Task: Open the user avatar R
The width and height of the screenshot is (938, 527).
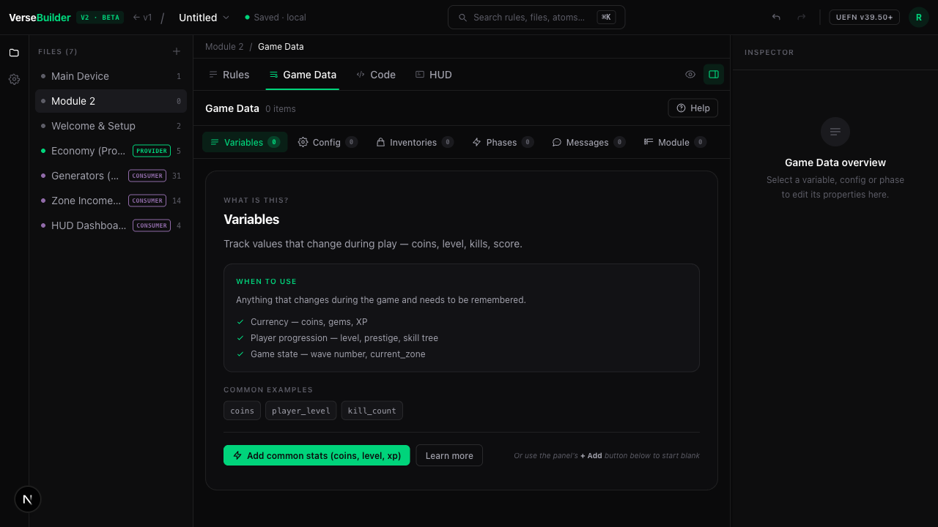Action: [919, 18]
